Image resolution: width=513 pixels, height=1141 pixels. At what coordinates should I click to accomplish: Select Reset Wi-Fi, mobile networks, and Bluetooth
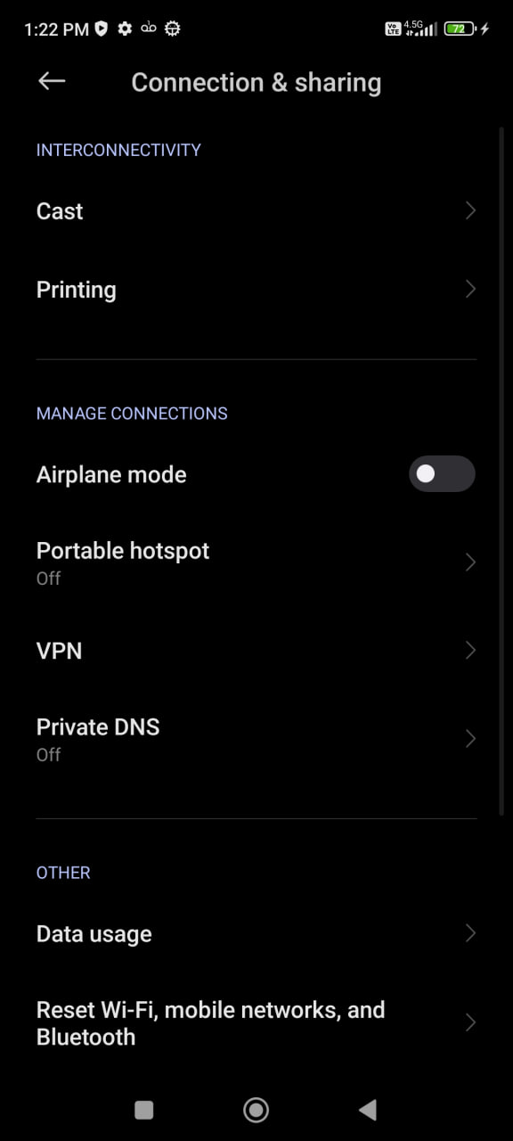(256, 1022)
